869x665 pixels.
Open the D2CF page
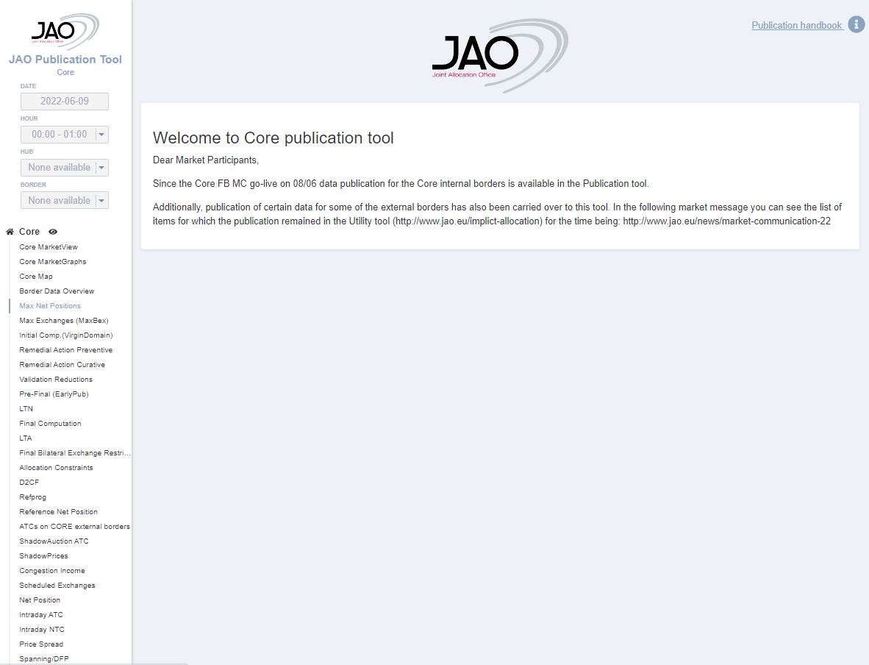point(29,482)
